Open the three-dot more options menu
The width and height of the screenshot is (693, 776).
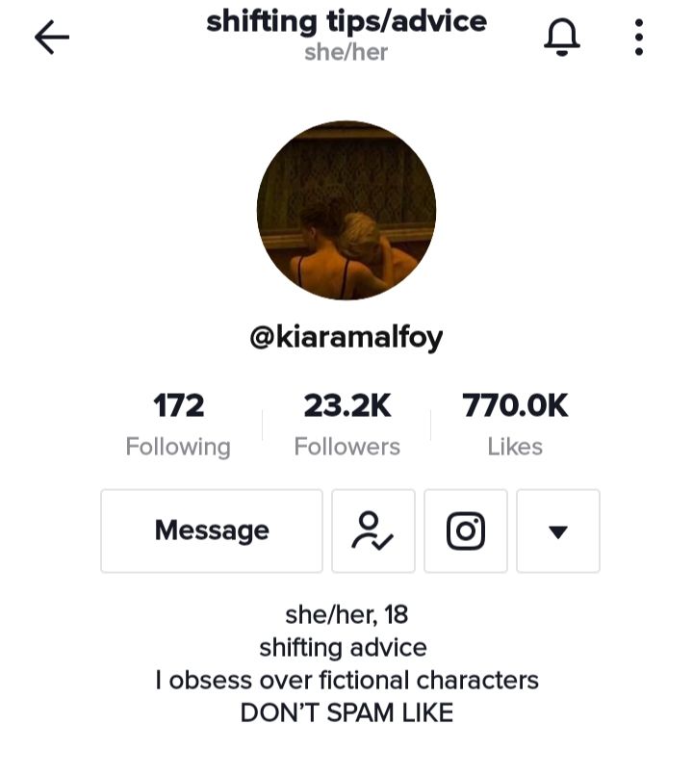pos(638,38)
